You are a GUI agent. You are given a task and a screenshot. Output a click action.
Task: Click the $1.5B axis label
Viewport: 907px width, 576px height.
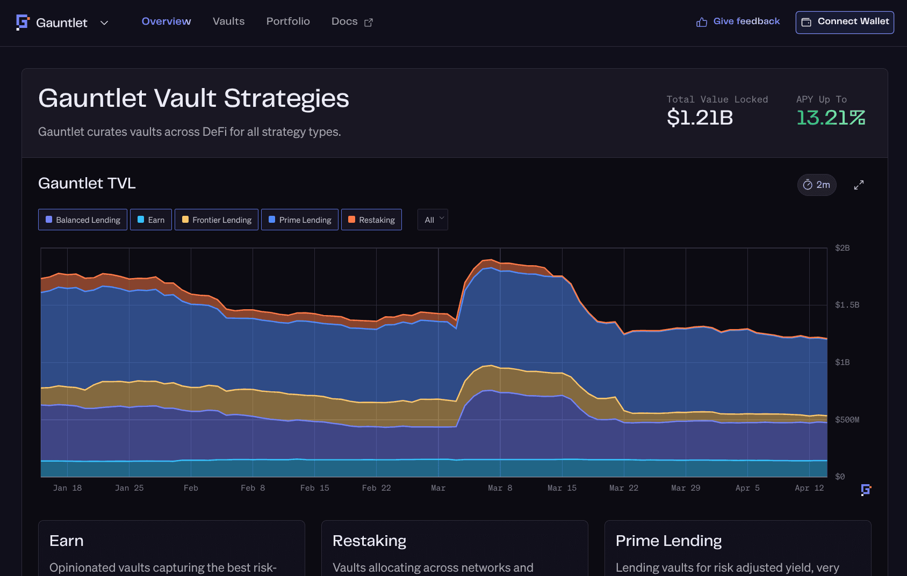pyautogui.click(x=847, y=305)
